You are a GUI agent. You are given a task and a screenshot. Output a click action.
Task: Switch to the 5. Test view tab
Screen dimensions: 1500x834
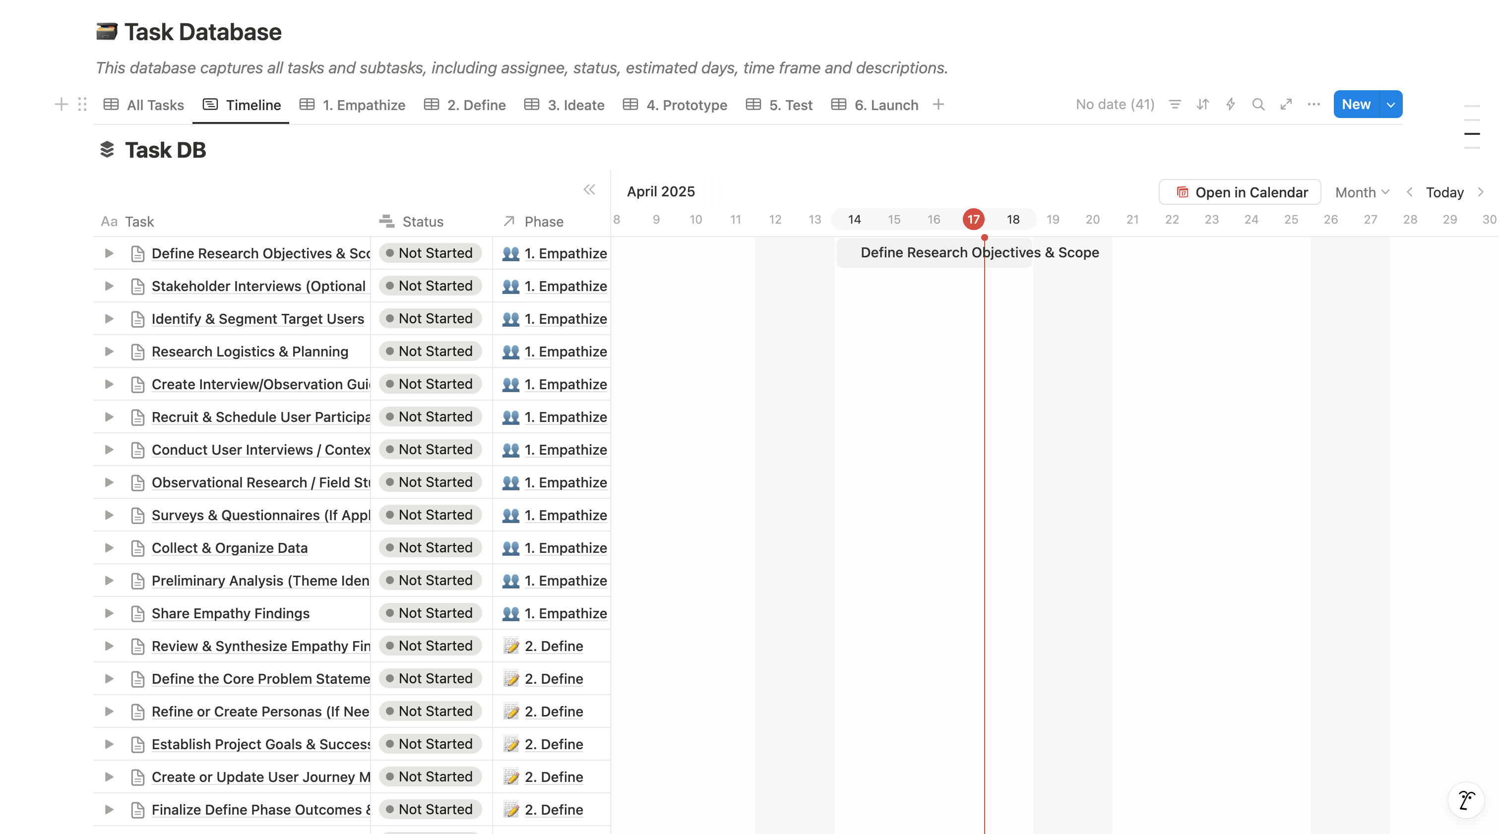tap(779, 105)
